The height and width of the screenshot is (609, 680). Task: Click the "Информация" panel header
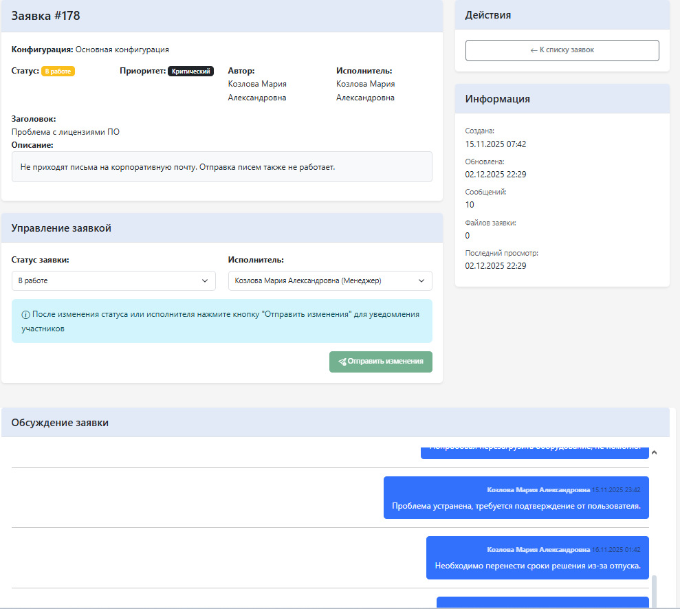[497, 99]
